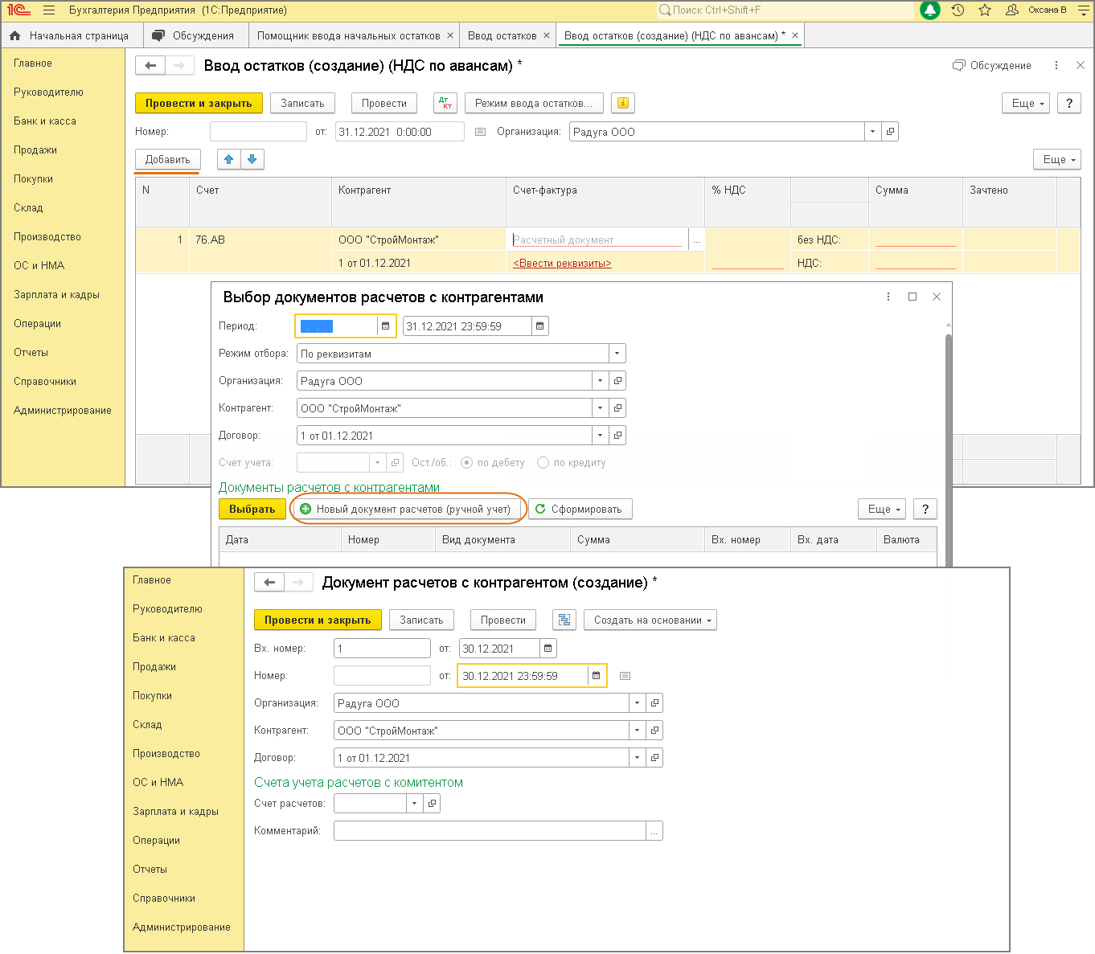This screenshot has width=1095, height=954.
Task: Click Комментарий ellipsis button
Action: tap(654, 830)
